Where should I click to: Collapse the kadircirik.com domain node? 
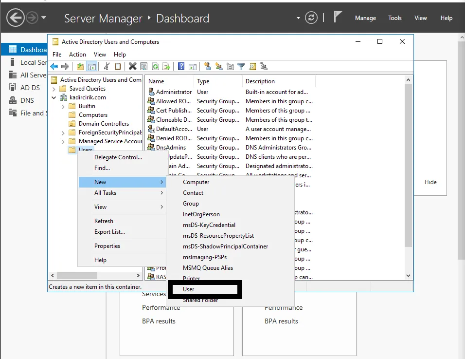pos(54,97)
